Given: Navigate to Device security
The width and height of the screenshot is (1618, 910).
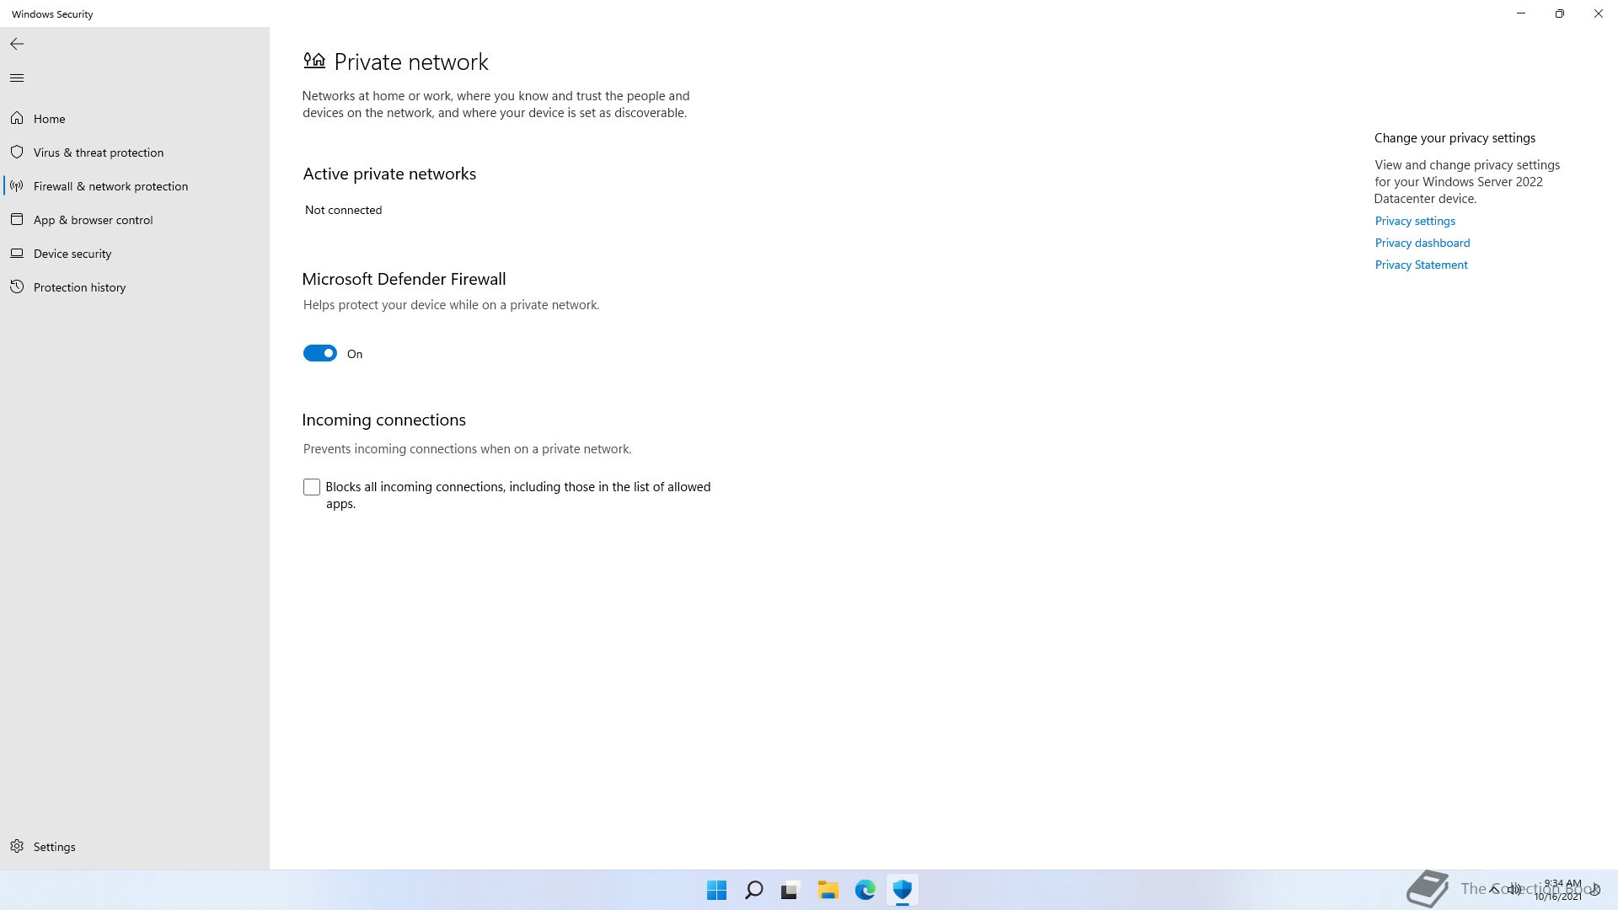Looking at the screenshot, I should (x=135, y=254).
